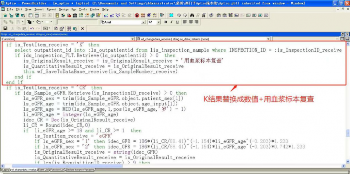Screen dimensions: 350x174
Task: Click the Undo arrow icon
Action: pos(32,28)
